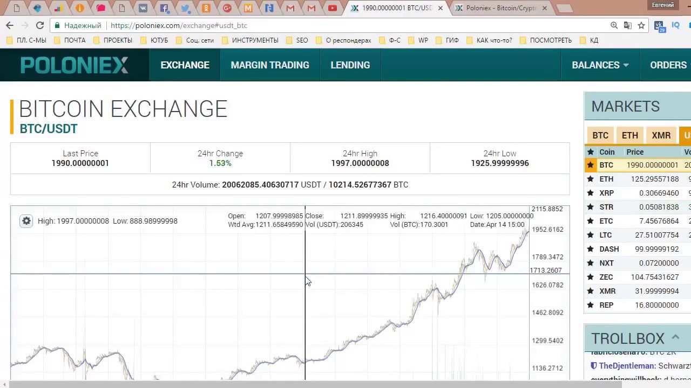The height and width of the screenshot is (388, 691).
Task: Sort markets by Coin column
Action: coord(607,152)
